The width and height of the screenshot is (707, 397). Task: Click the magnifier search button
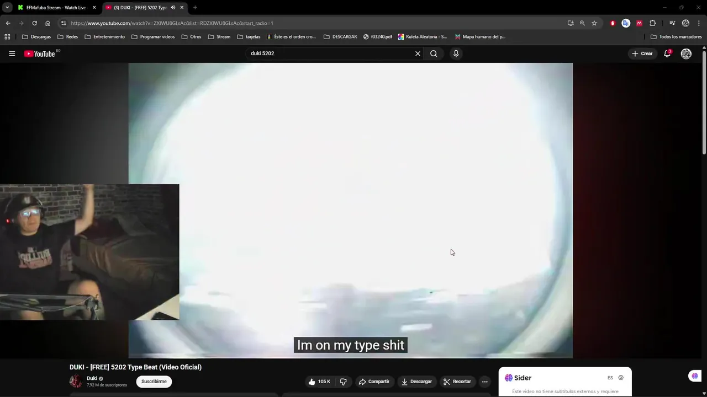[x=434, y=53]
